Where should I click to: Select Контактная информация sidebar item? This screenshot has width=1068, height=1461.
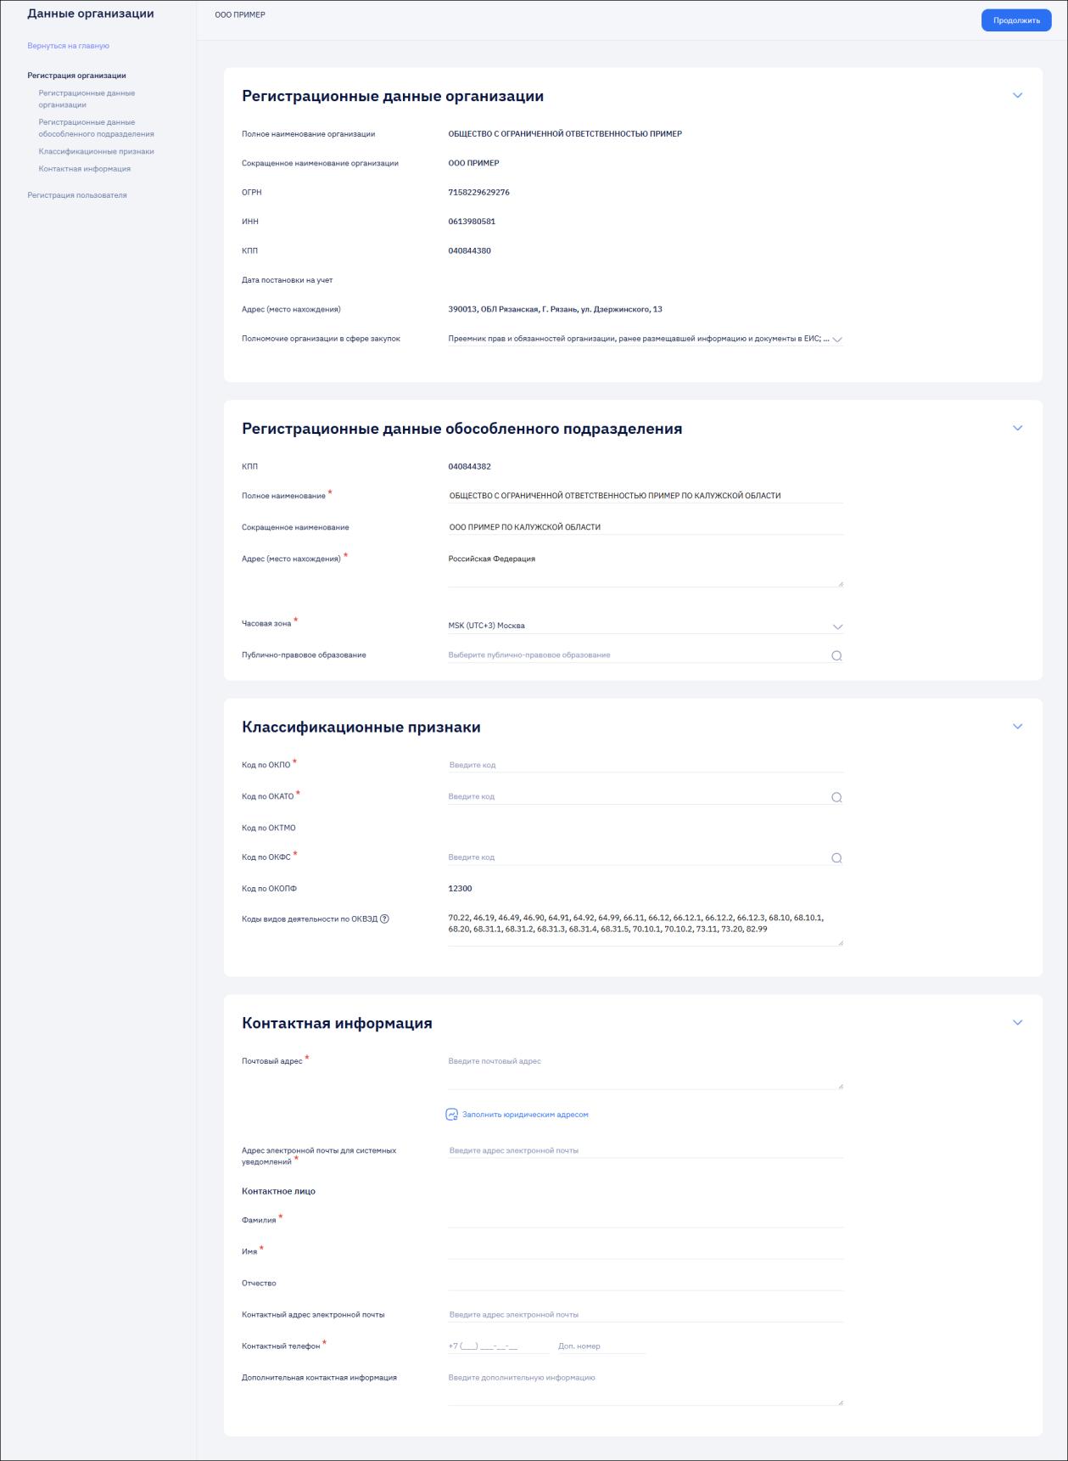[84, 169]
